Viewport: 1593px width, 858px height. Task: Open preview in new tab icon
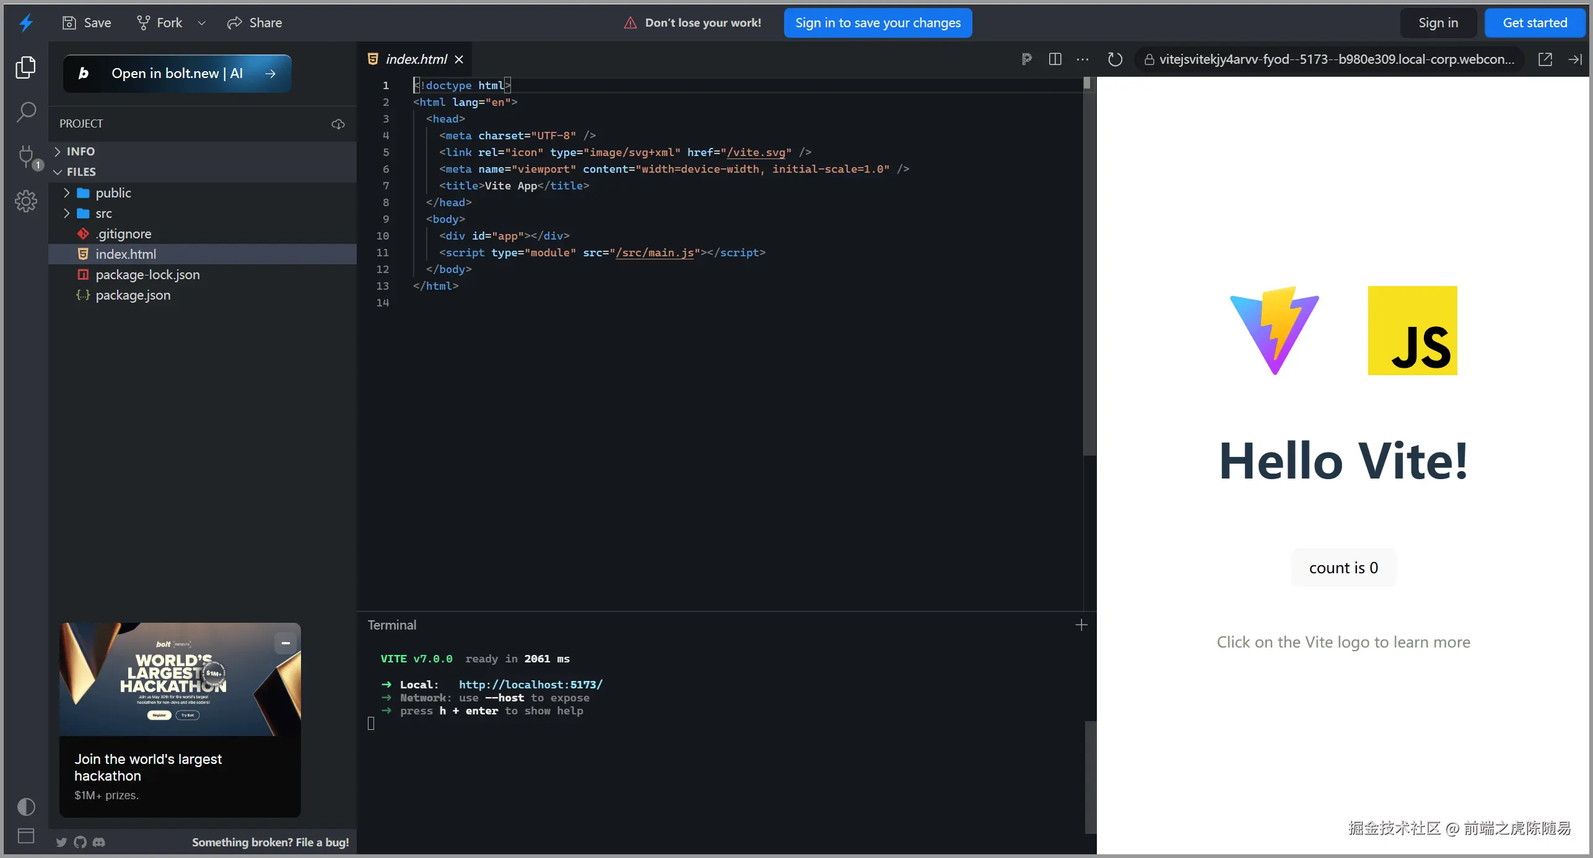1545,59
